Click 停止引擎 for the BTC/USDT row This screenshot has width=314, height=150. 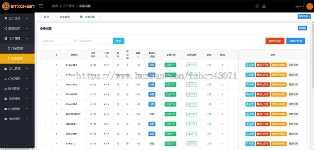262,65
